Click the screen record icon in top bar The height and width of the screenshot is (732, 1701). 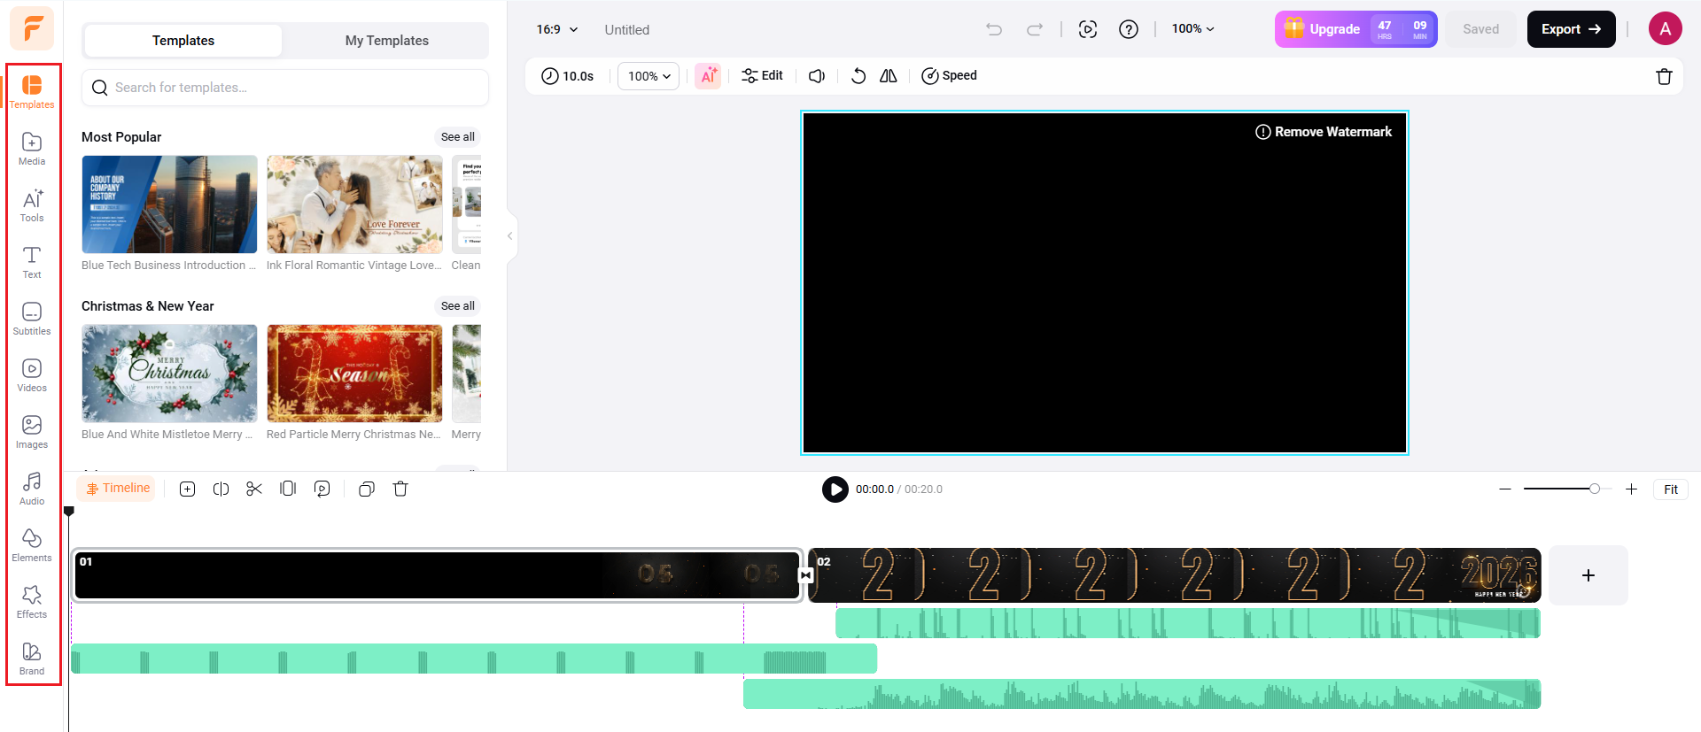[1088, 29]
